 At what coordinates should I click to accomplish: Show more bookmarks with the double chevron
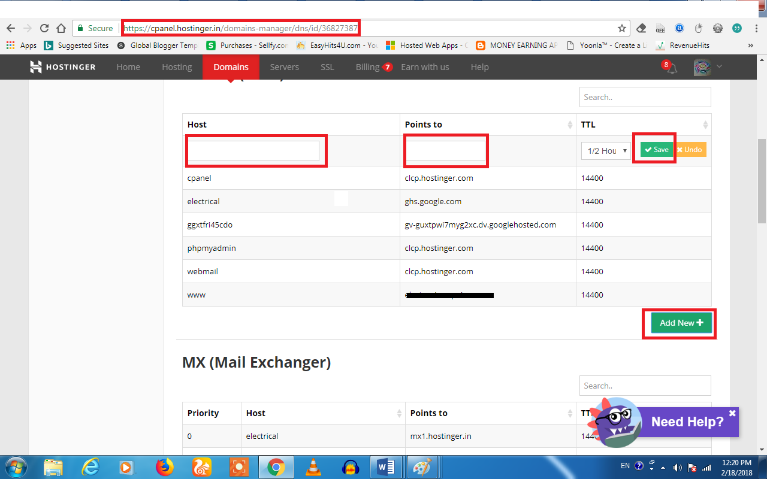(751, 45)
